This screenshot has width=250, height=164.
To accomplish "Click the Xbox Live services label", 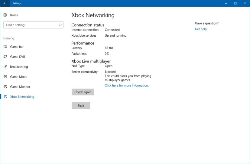I will (x=84, y=35).
